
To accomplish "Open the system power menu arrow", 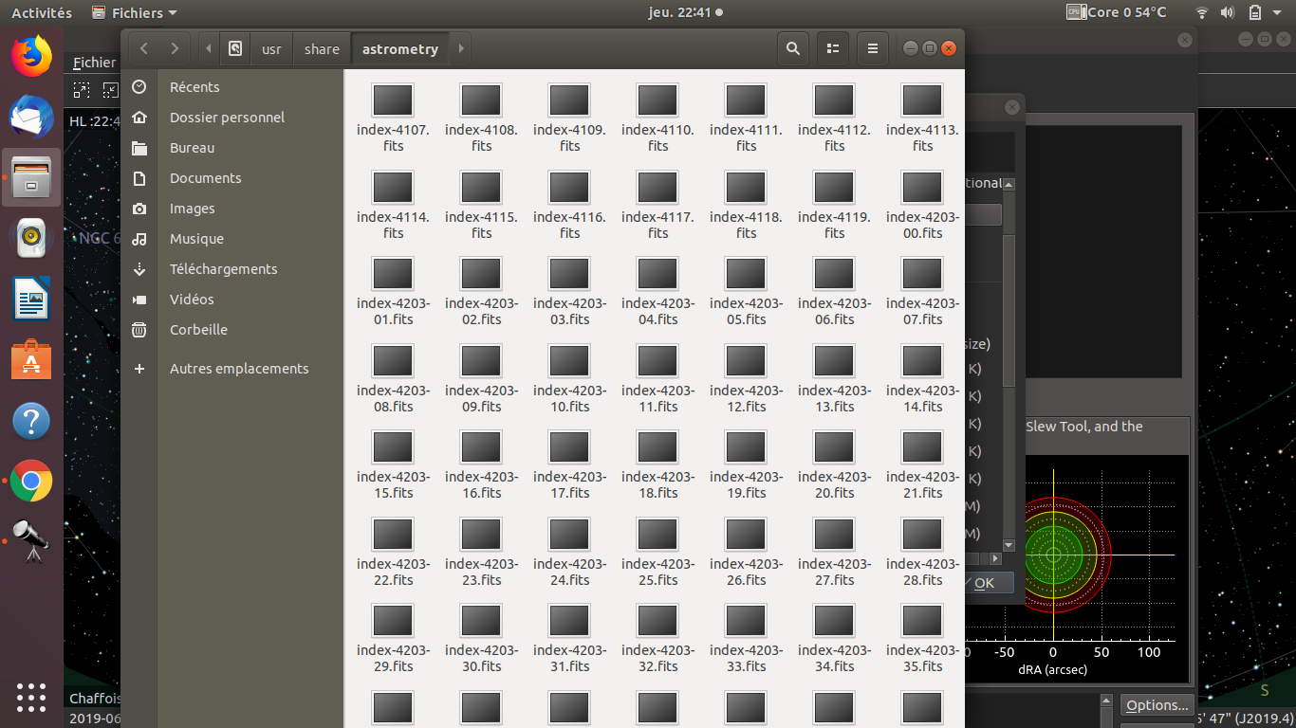I will tap(1279, 12).
